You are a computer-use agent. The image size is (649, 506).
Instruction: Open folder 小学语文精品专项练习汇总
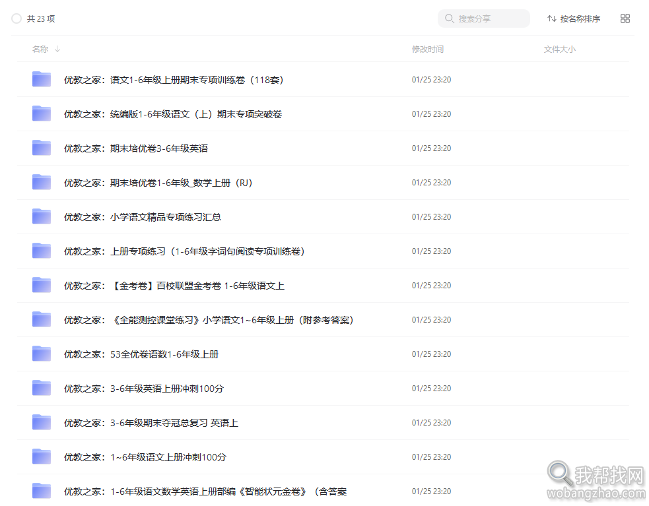click(x=143, y=217)
